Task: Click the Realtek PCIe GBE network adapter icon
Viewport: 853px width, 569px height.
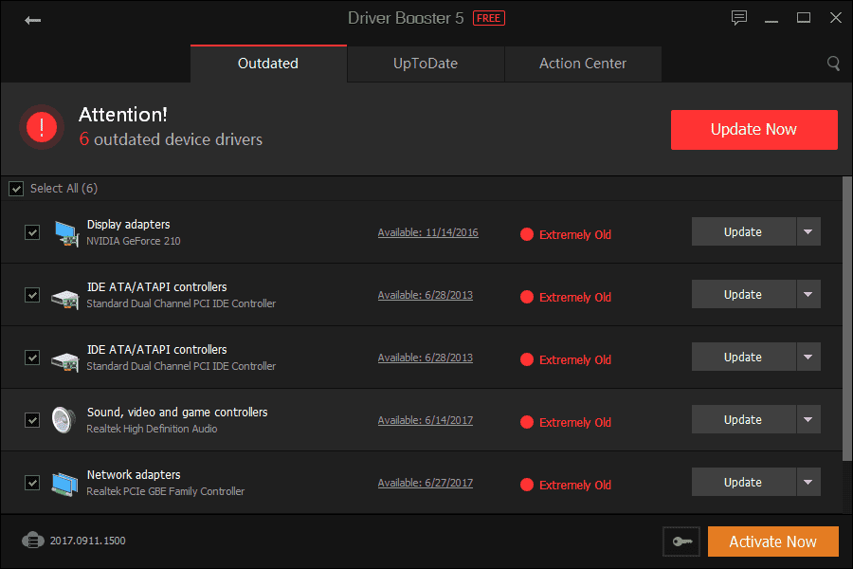Action: pos(64,481)
